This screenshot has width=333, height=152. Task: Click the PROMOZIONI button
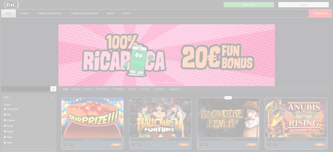pyautogui.click(x=320, y=14)
